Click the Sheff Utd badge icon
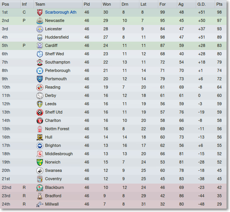 [x=40, y=112]
